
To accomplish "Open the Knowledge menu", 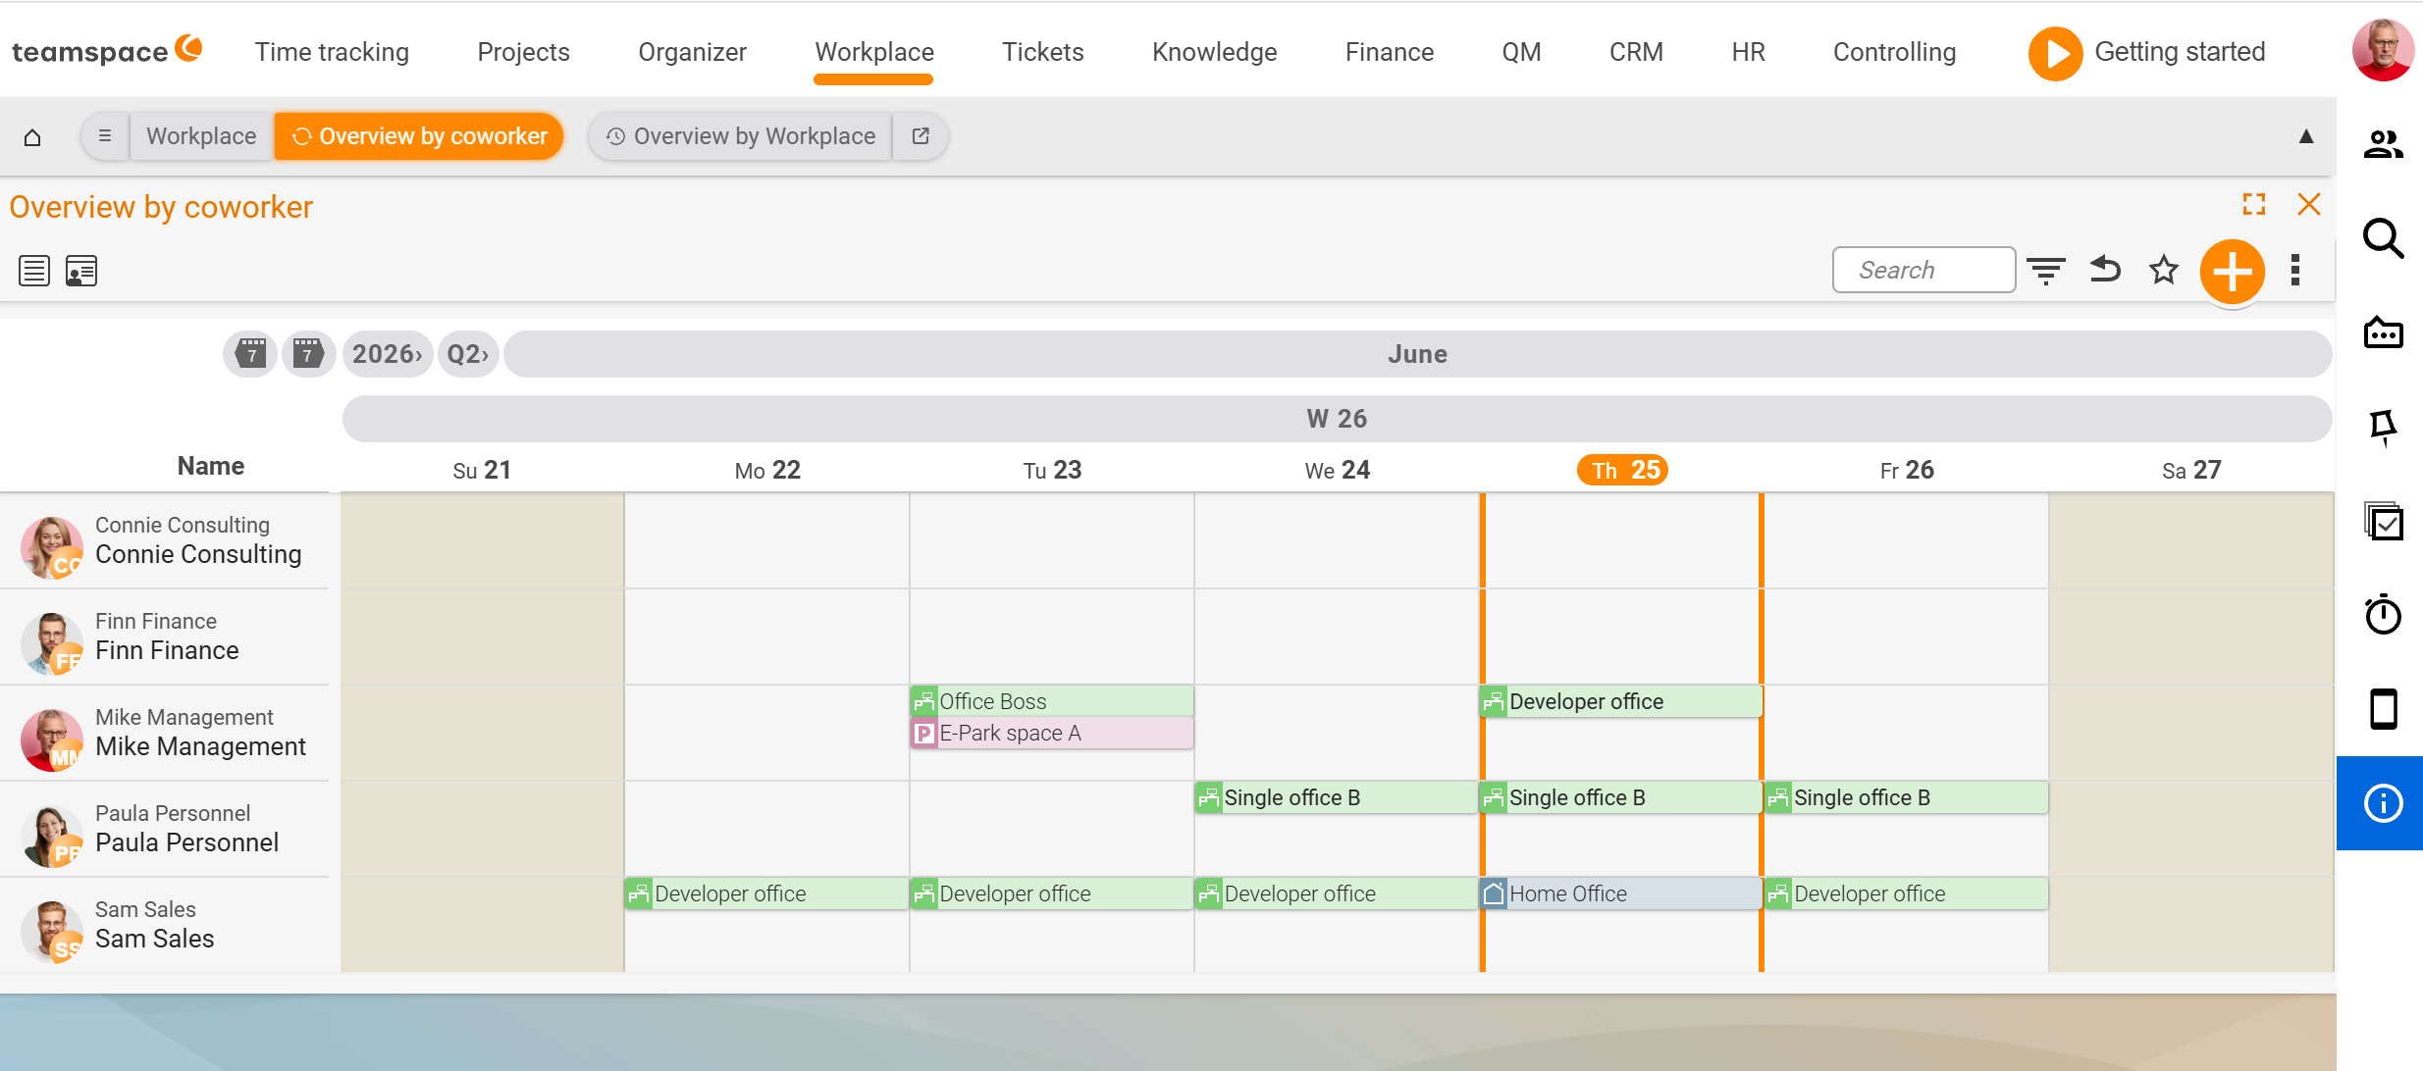I will (1214, 52).
